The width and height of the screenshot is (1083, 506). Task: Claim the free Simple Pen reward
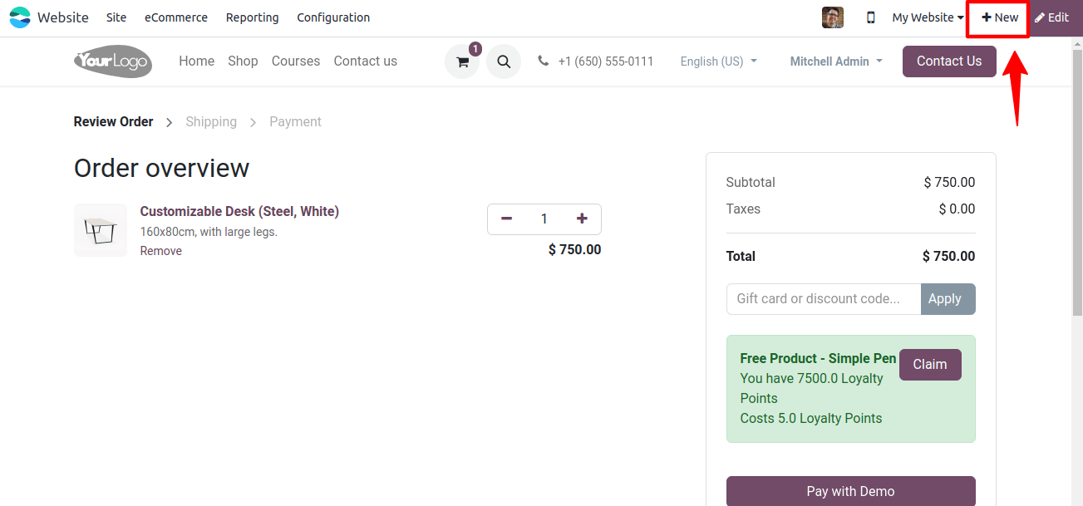pyautogui.click(x=930, y=365)
